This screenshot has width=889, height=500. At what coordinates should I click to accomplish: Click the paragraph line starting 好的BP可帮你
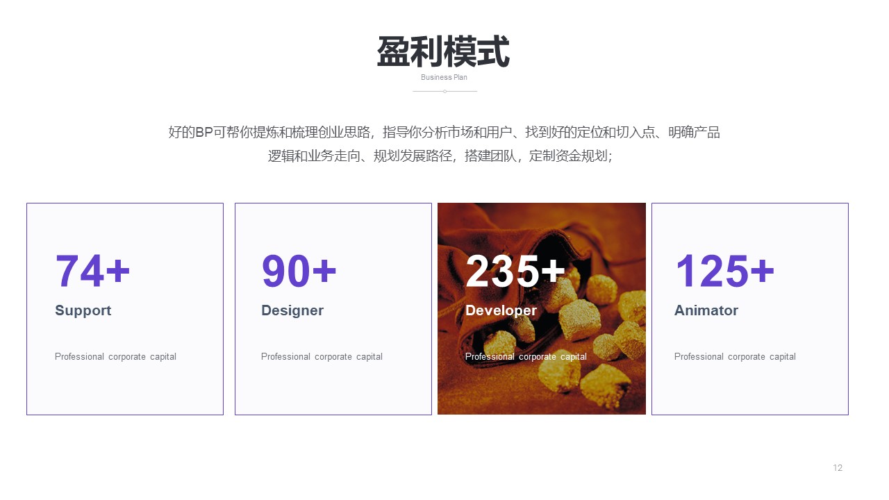pos(444,132)
